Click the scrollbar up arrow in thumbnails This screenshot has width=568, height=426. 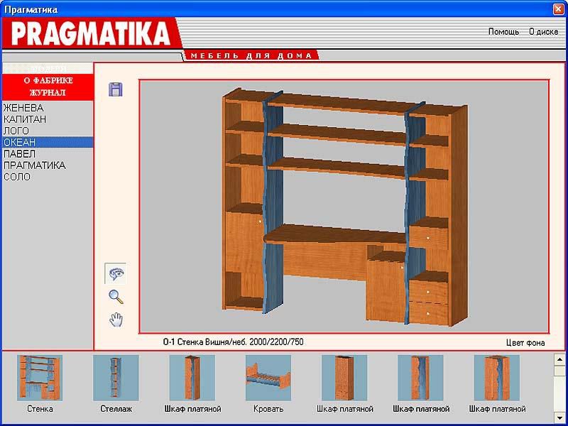559,359
